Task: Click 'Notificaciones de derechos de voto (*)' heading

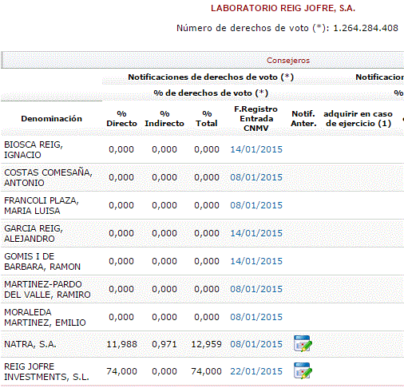Action: [211, 77]
